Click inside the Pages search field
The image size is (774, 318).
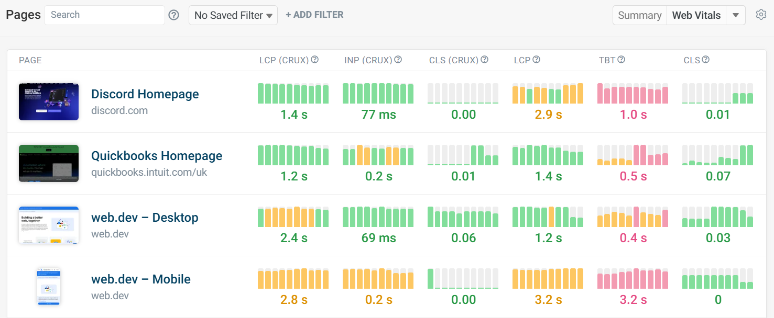[104, 15]
